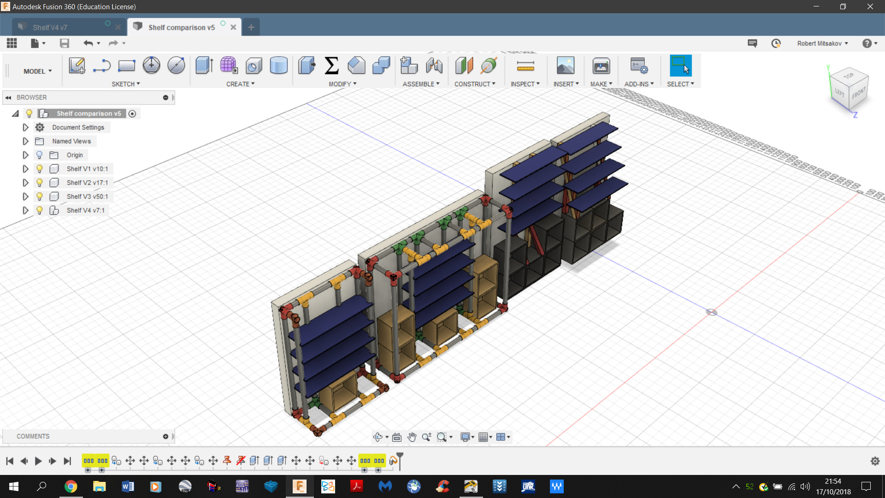The height and width of the screenshot is (498, 885).
Task: Click the Undo arrow
Action: pos(88,43)
